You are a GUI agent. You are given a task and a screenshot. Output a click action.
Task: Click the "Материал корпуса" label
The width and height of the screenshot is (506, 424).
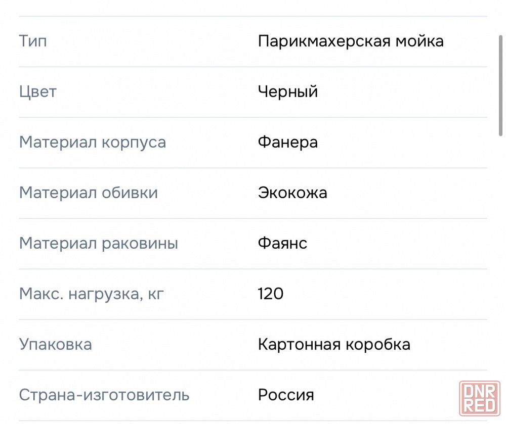coord(93,142)
